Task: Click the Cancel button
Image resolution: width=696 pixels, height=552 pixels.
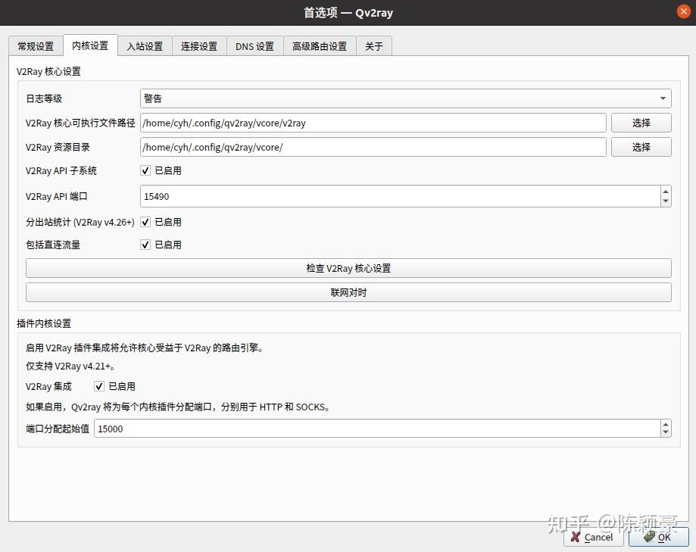Action: click(594, 537)
